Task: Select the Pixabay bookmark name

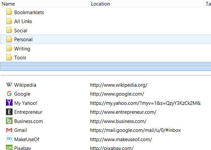Action: click(22, 148)
